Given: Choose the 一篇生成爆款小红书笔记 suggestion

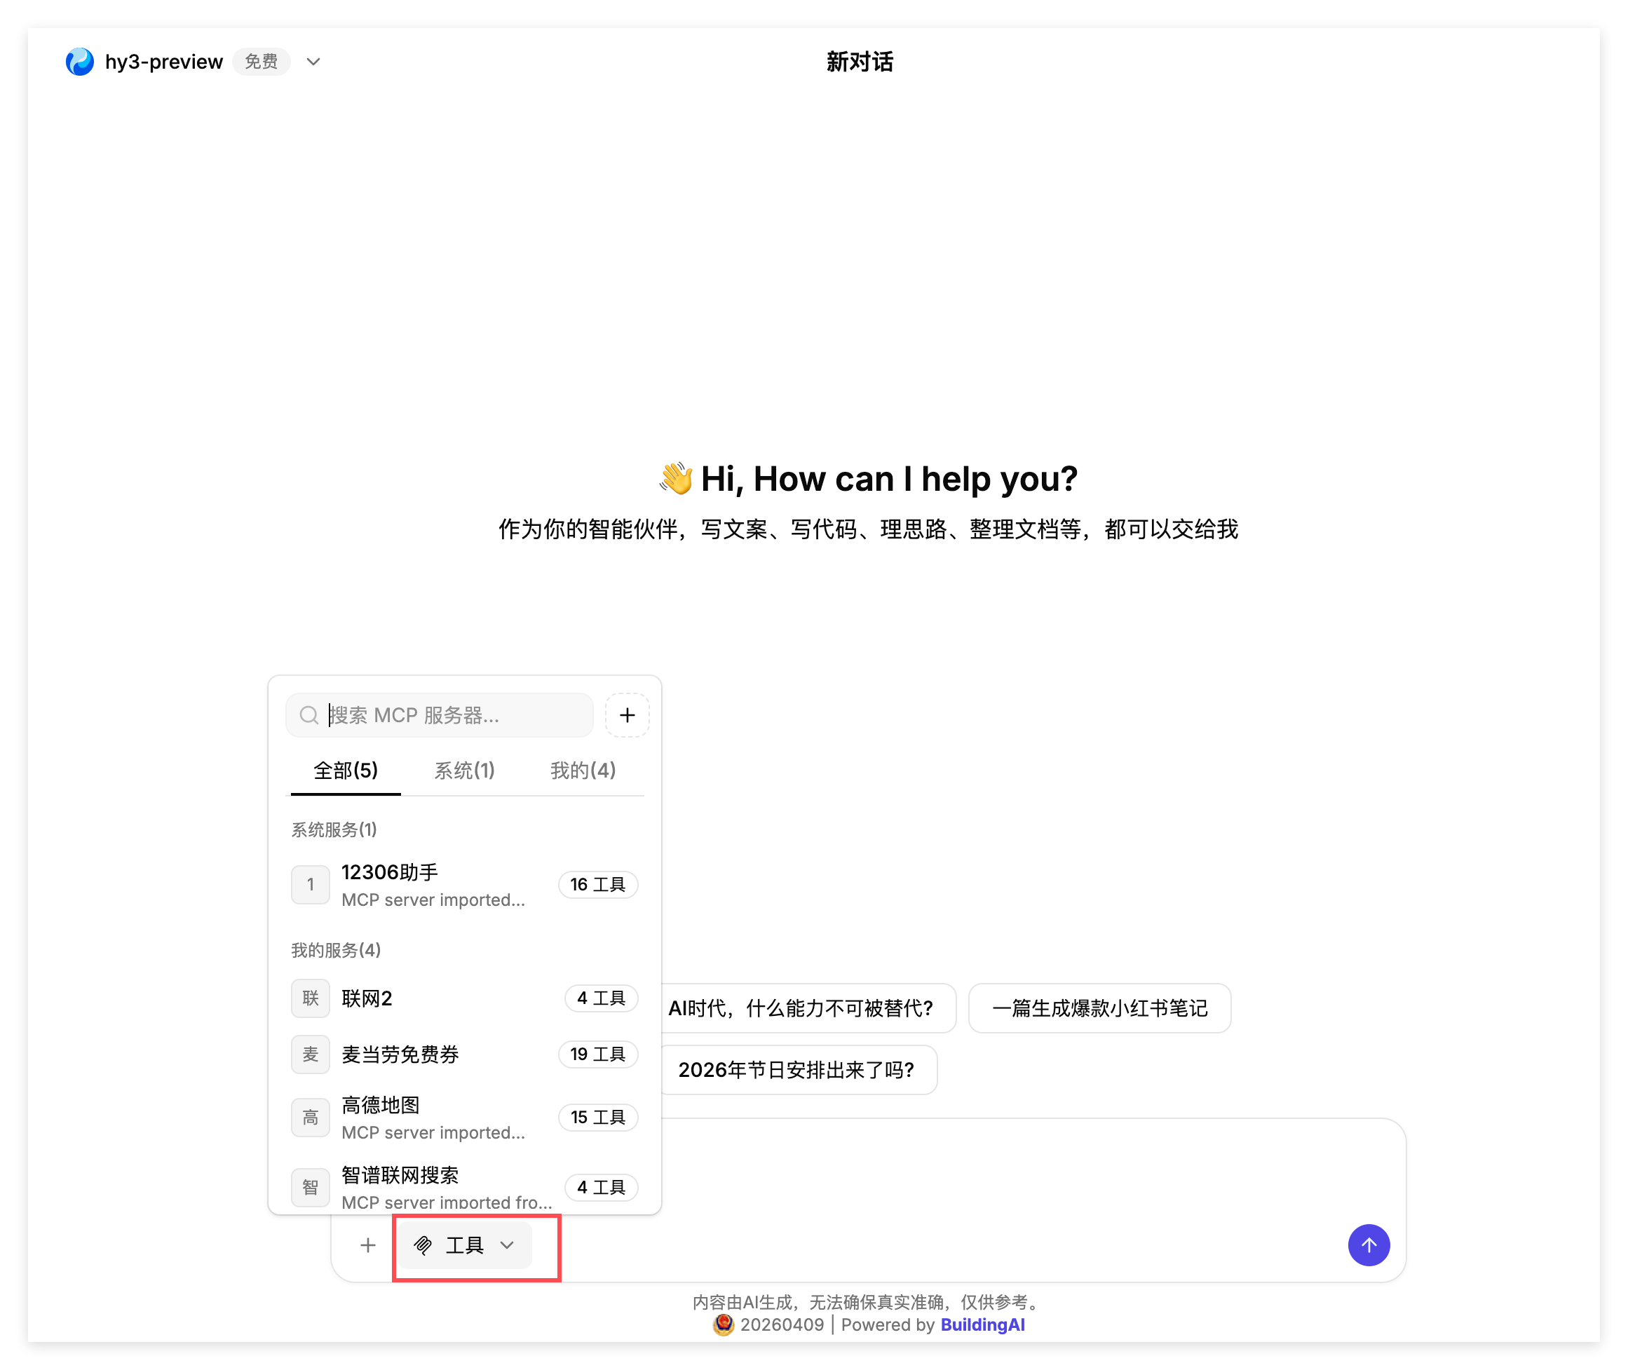Looking at the screenshot, I should click(x=1099, y=1008).
